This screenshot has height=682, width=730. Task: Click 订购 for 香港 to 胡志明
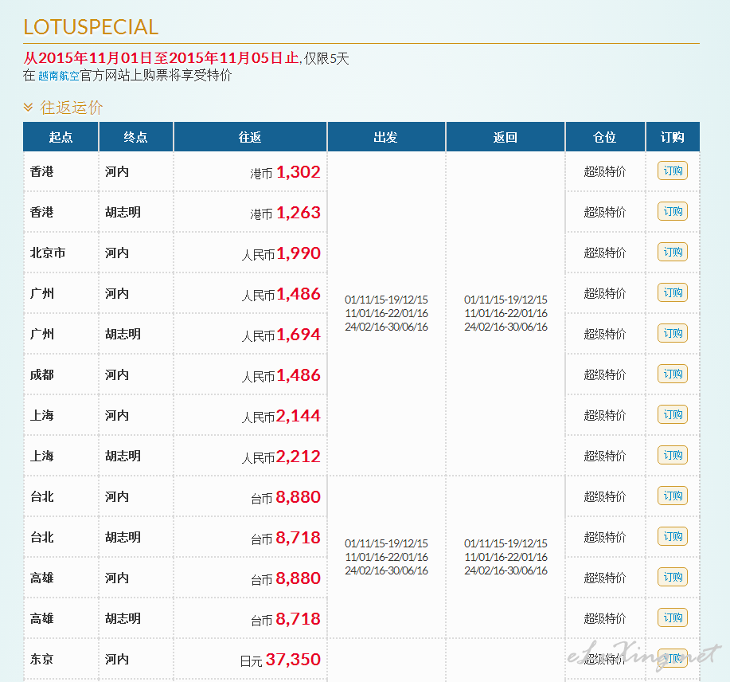[x=672, y=211]
